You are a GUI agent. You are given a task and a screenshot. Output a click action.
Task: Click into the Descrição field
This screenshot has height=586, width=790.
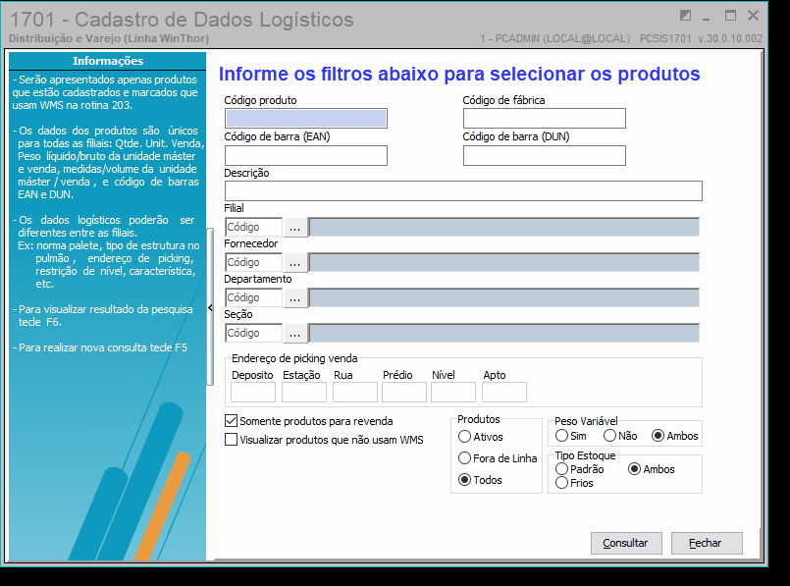point(463,191)
